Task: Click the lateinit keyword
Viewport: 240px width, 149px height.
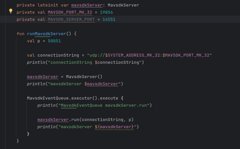Action: [48, 5]
